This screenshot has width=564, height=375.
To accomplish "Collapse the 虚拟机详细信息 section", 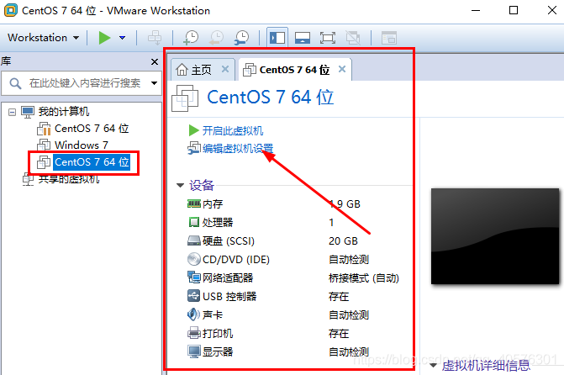I will click(434, 366).
